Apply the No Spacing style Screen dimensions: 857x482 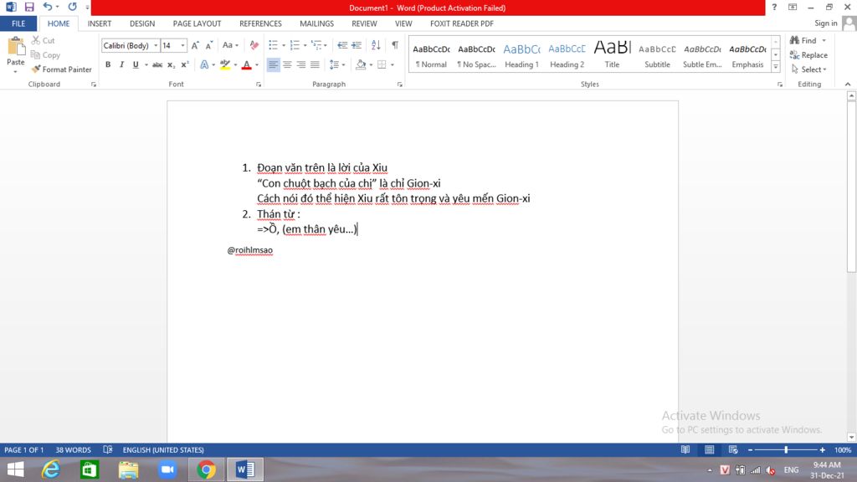[476, 54]
